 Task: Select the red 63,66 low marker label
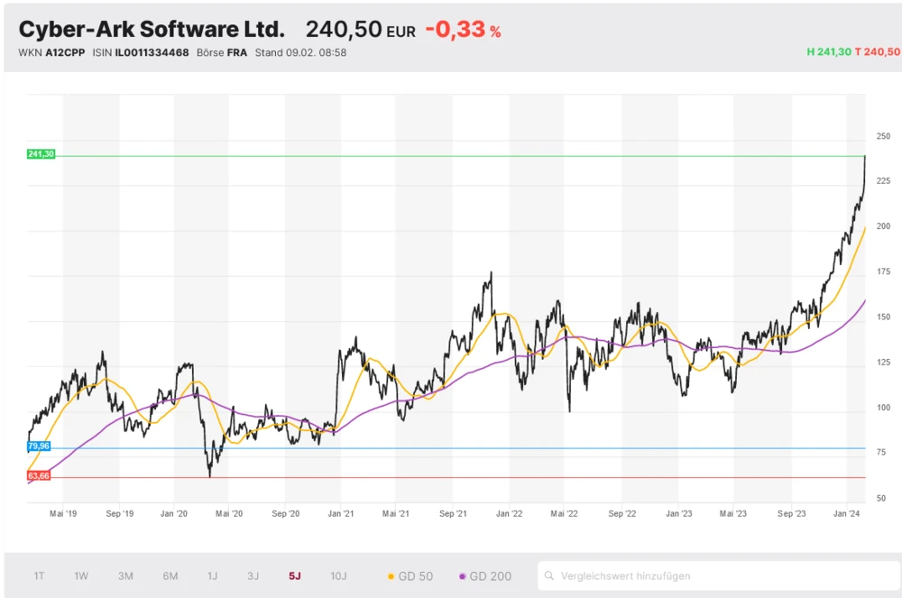pyautogui.click(x=37, y=474)
